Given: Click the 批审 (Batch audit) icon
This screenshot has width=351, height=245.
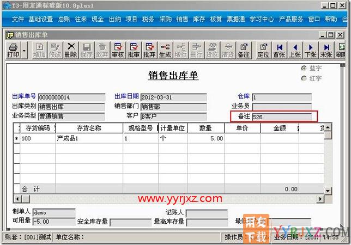Looking at the screenshot, I should pyautogui.click(x=134, y=51).
